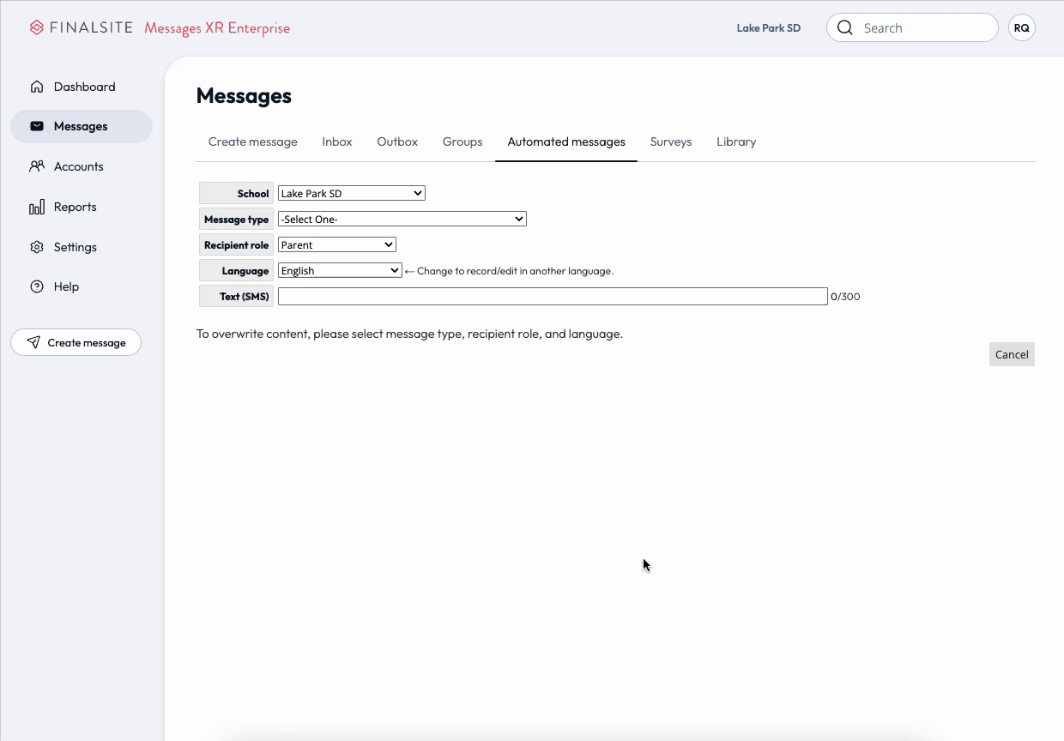Image resolution: width=1064 pixels, height=741 pixels.
Task: Click the Create message sidebar button
Action: click(76, 342)
